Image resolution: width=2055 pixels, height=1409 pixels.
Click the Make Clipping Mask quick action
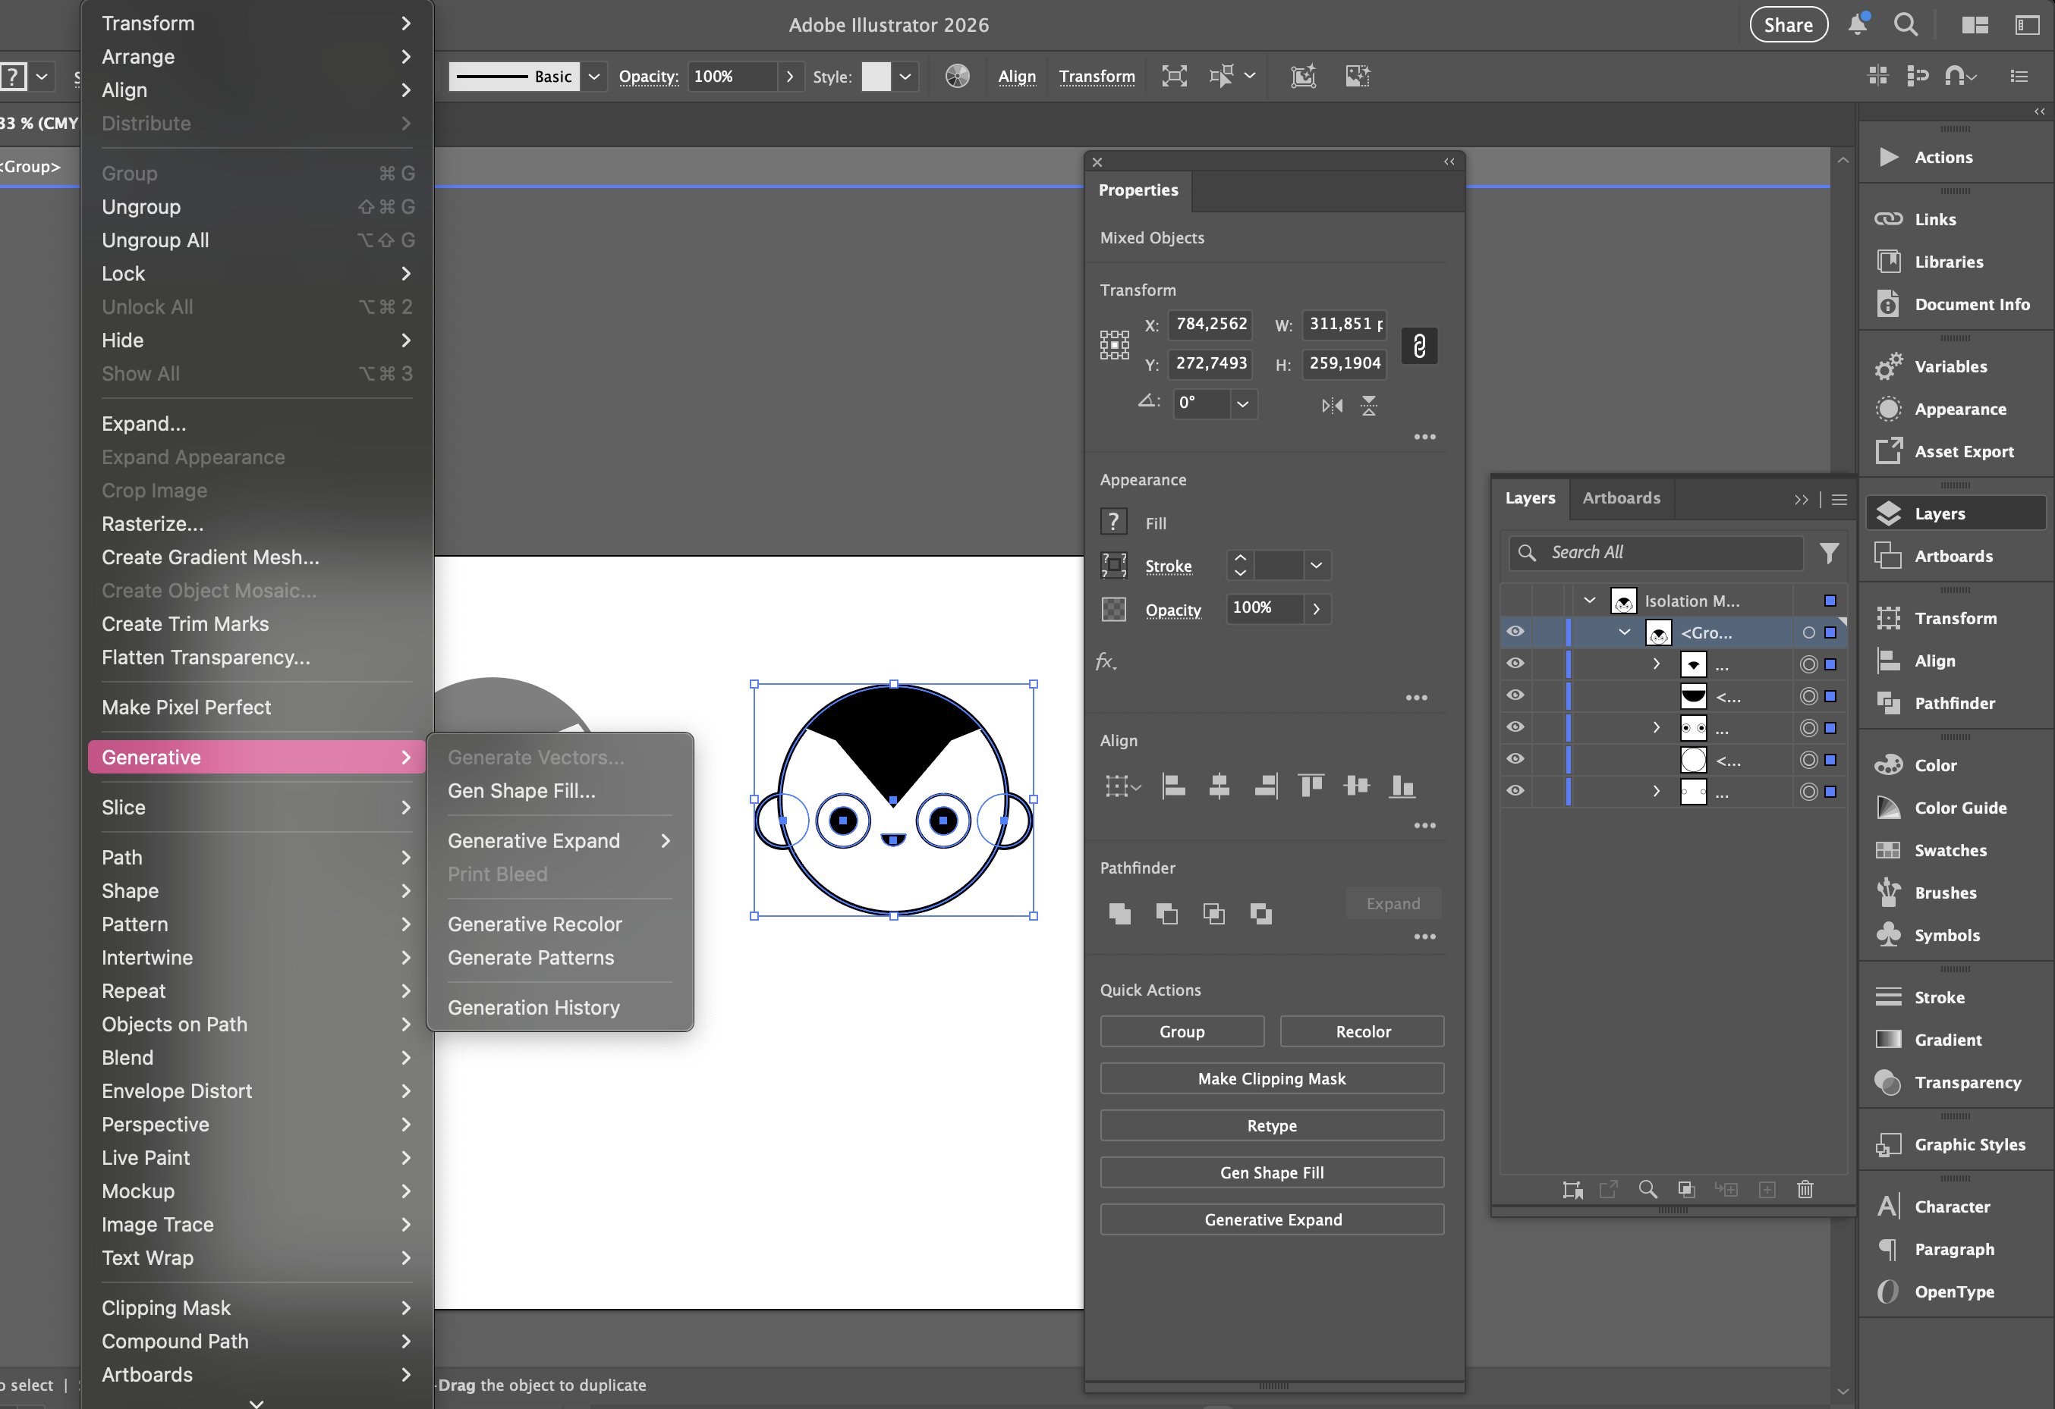tap(1270, 1078)
